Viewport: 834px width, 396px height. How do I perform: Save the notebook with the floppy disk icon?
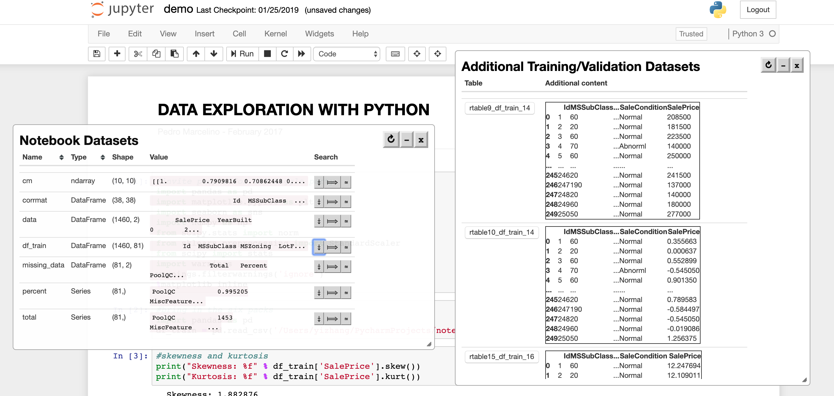click(96, 54)
